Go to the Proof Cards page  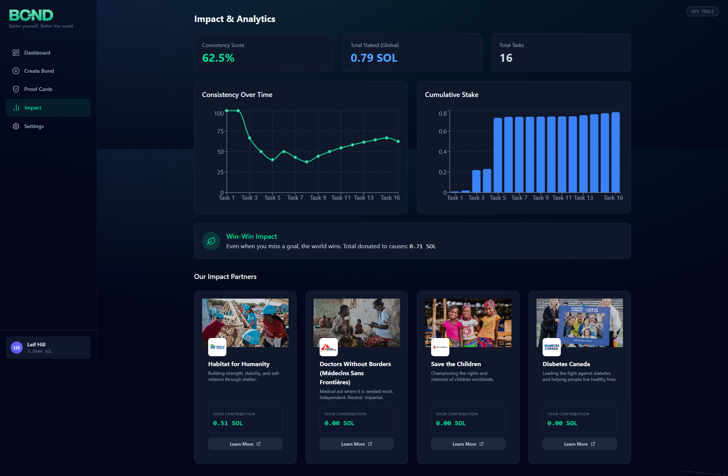[x=38, y=89]
